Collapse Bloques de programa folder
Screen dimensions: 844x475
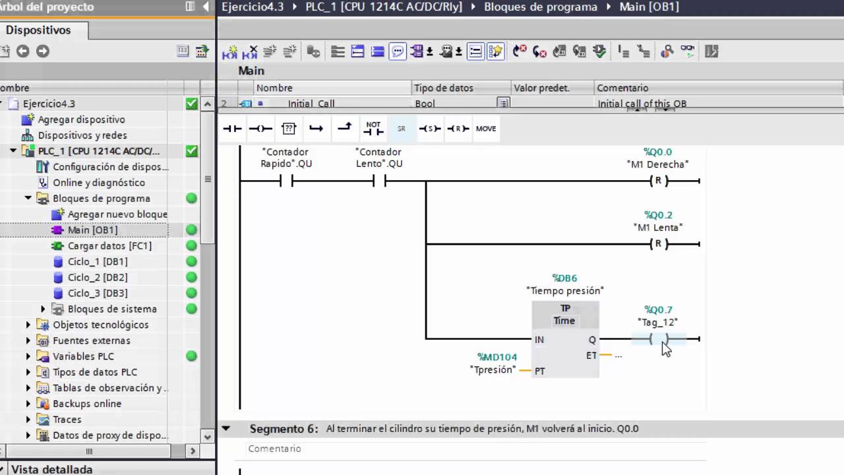[28, 199]
